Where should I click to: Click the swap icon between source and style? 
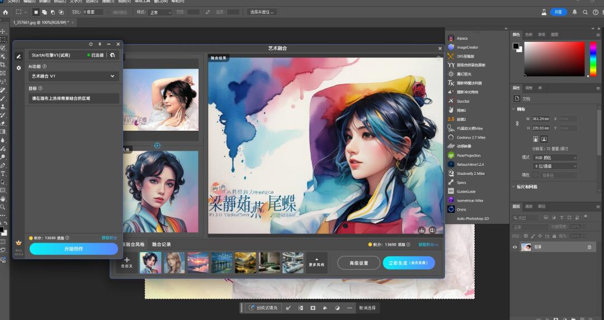pos(157,145)
